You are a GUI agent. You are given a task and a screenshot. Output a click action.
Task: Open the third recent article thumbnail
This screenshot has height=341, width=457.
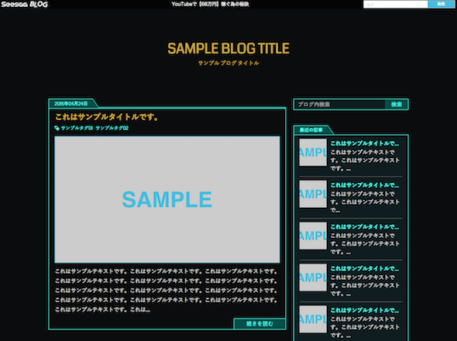[x=313, y=236]
